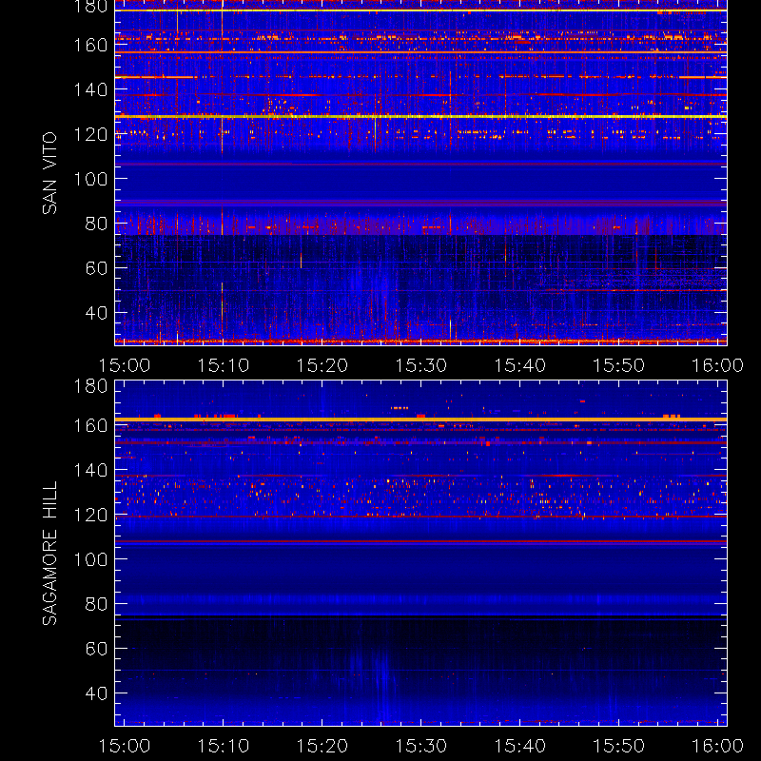Pick the 160 label on Sagamore Hill axis
Viewport: 761px width, 761px height.
[90, 425]
